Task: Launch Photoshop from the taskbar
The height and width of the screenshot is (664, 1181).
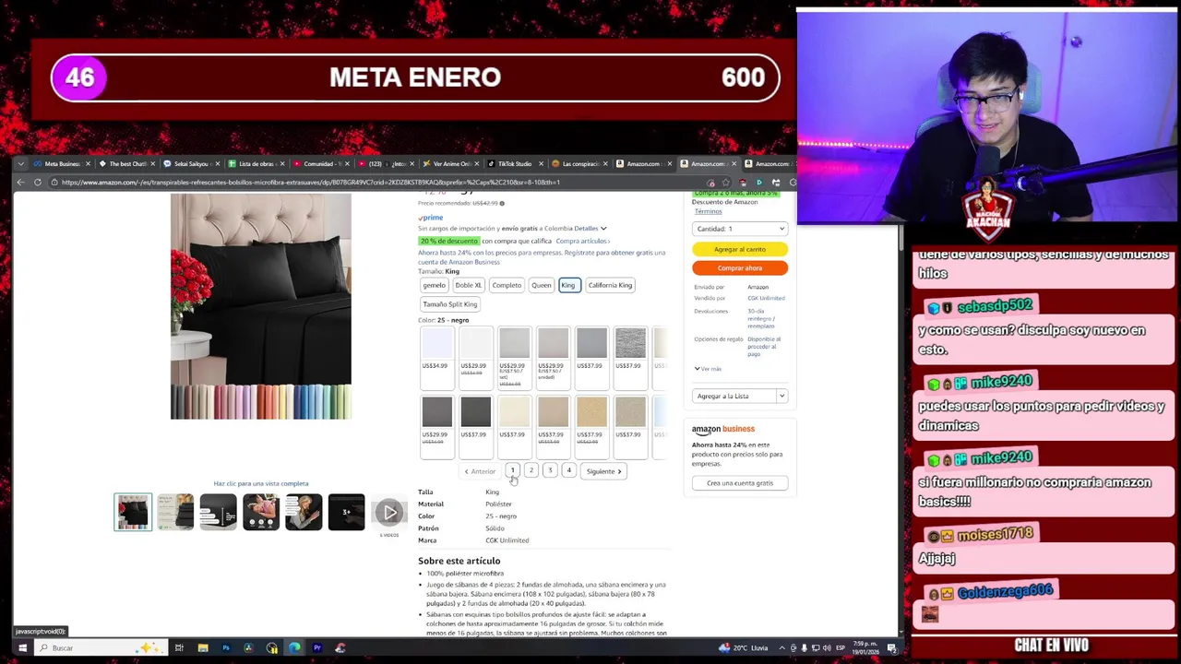Action: (225, 648)
